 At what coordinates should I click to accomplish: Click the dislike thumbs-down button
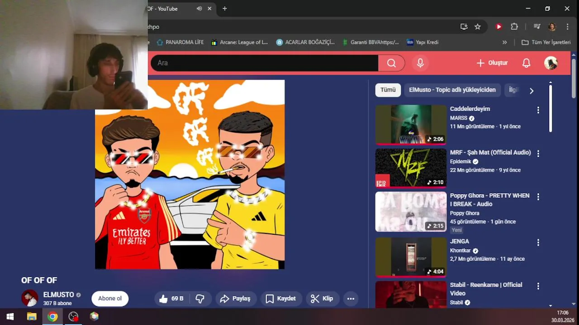pyautogui.click(x=200, y=298)
